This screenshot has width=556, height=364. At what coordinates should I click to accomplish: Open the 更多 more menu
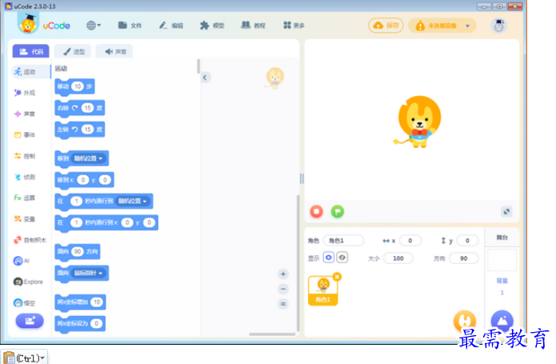click(x=294, y=26)
